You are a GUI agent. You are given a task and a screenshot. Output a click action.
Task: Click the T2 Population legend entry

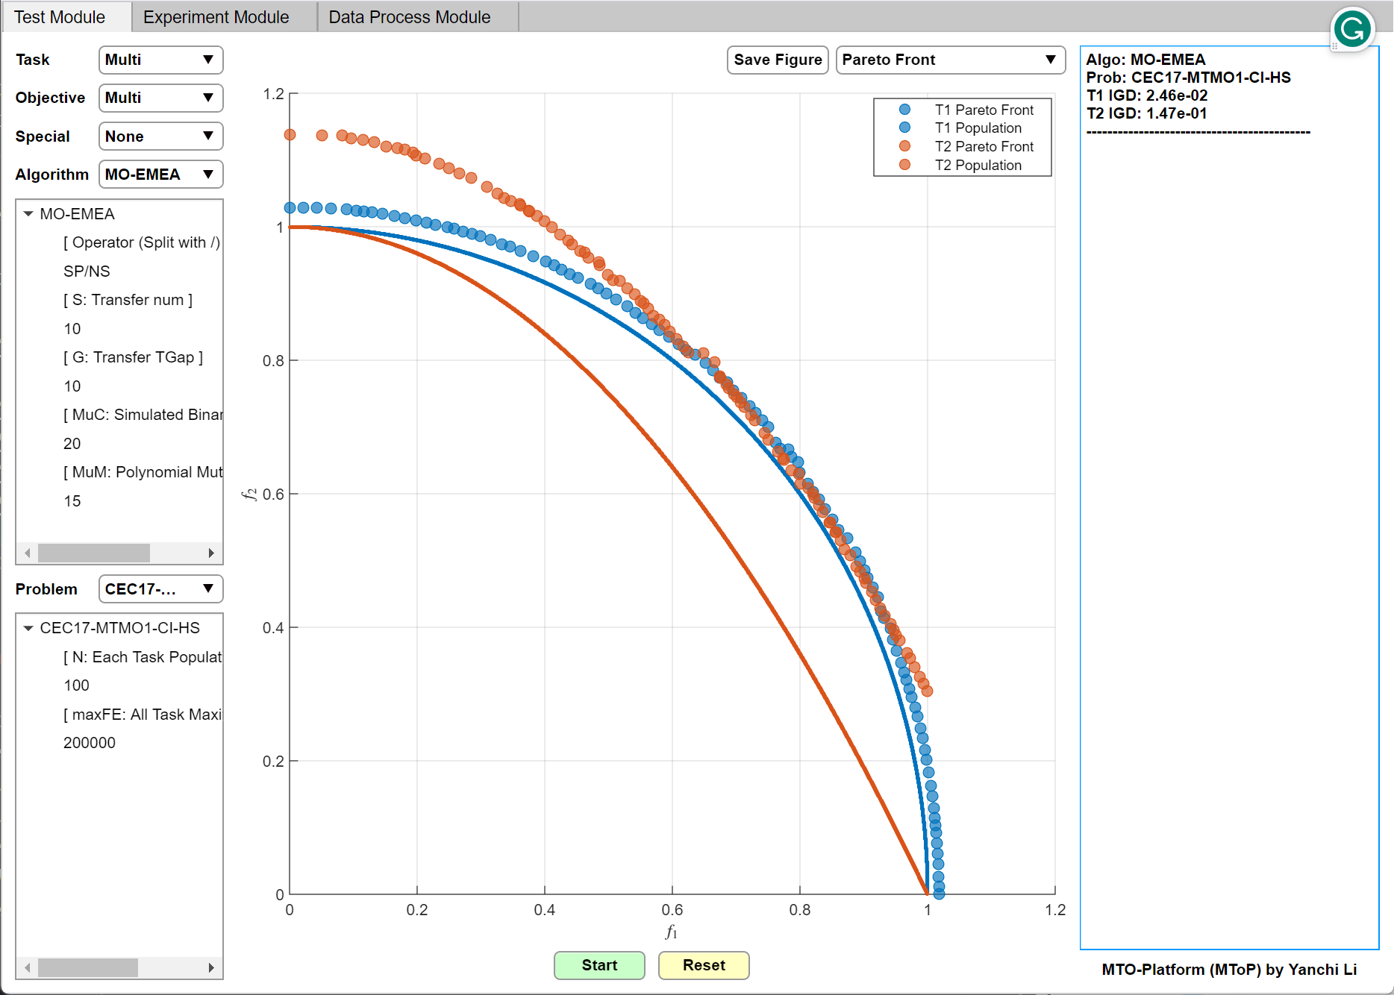click(978, 166)
